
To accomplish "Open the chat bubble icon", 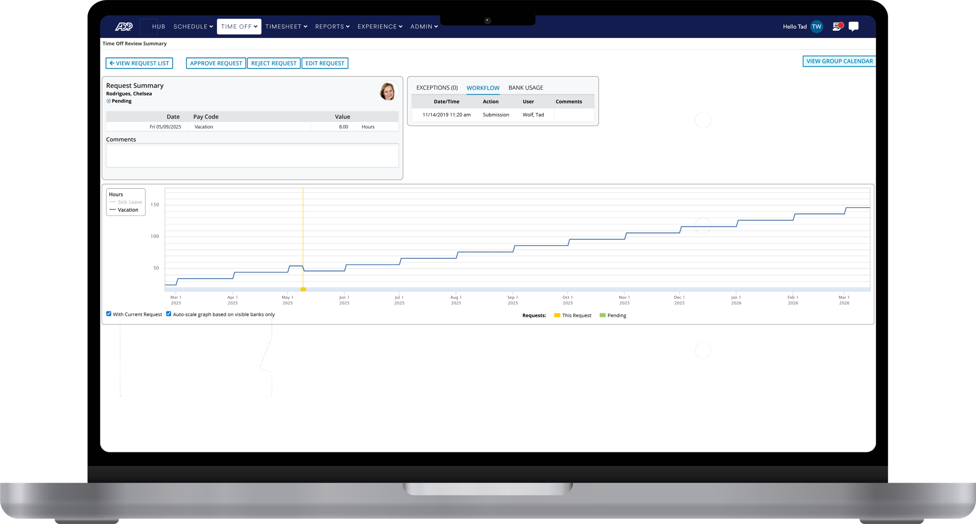I will point(854,27).
